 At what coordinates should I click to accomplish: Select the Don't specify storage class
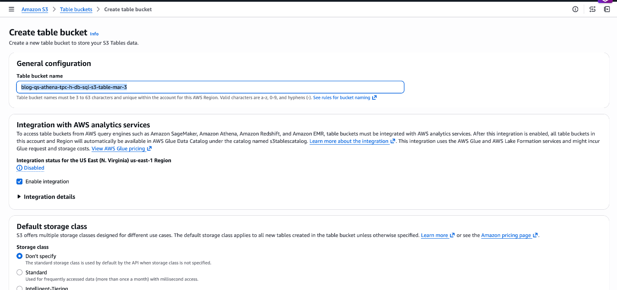coord(19,256)
